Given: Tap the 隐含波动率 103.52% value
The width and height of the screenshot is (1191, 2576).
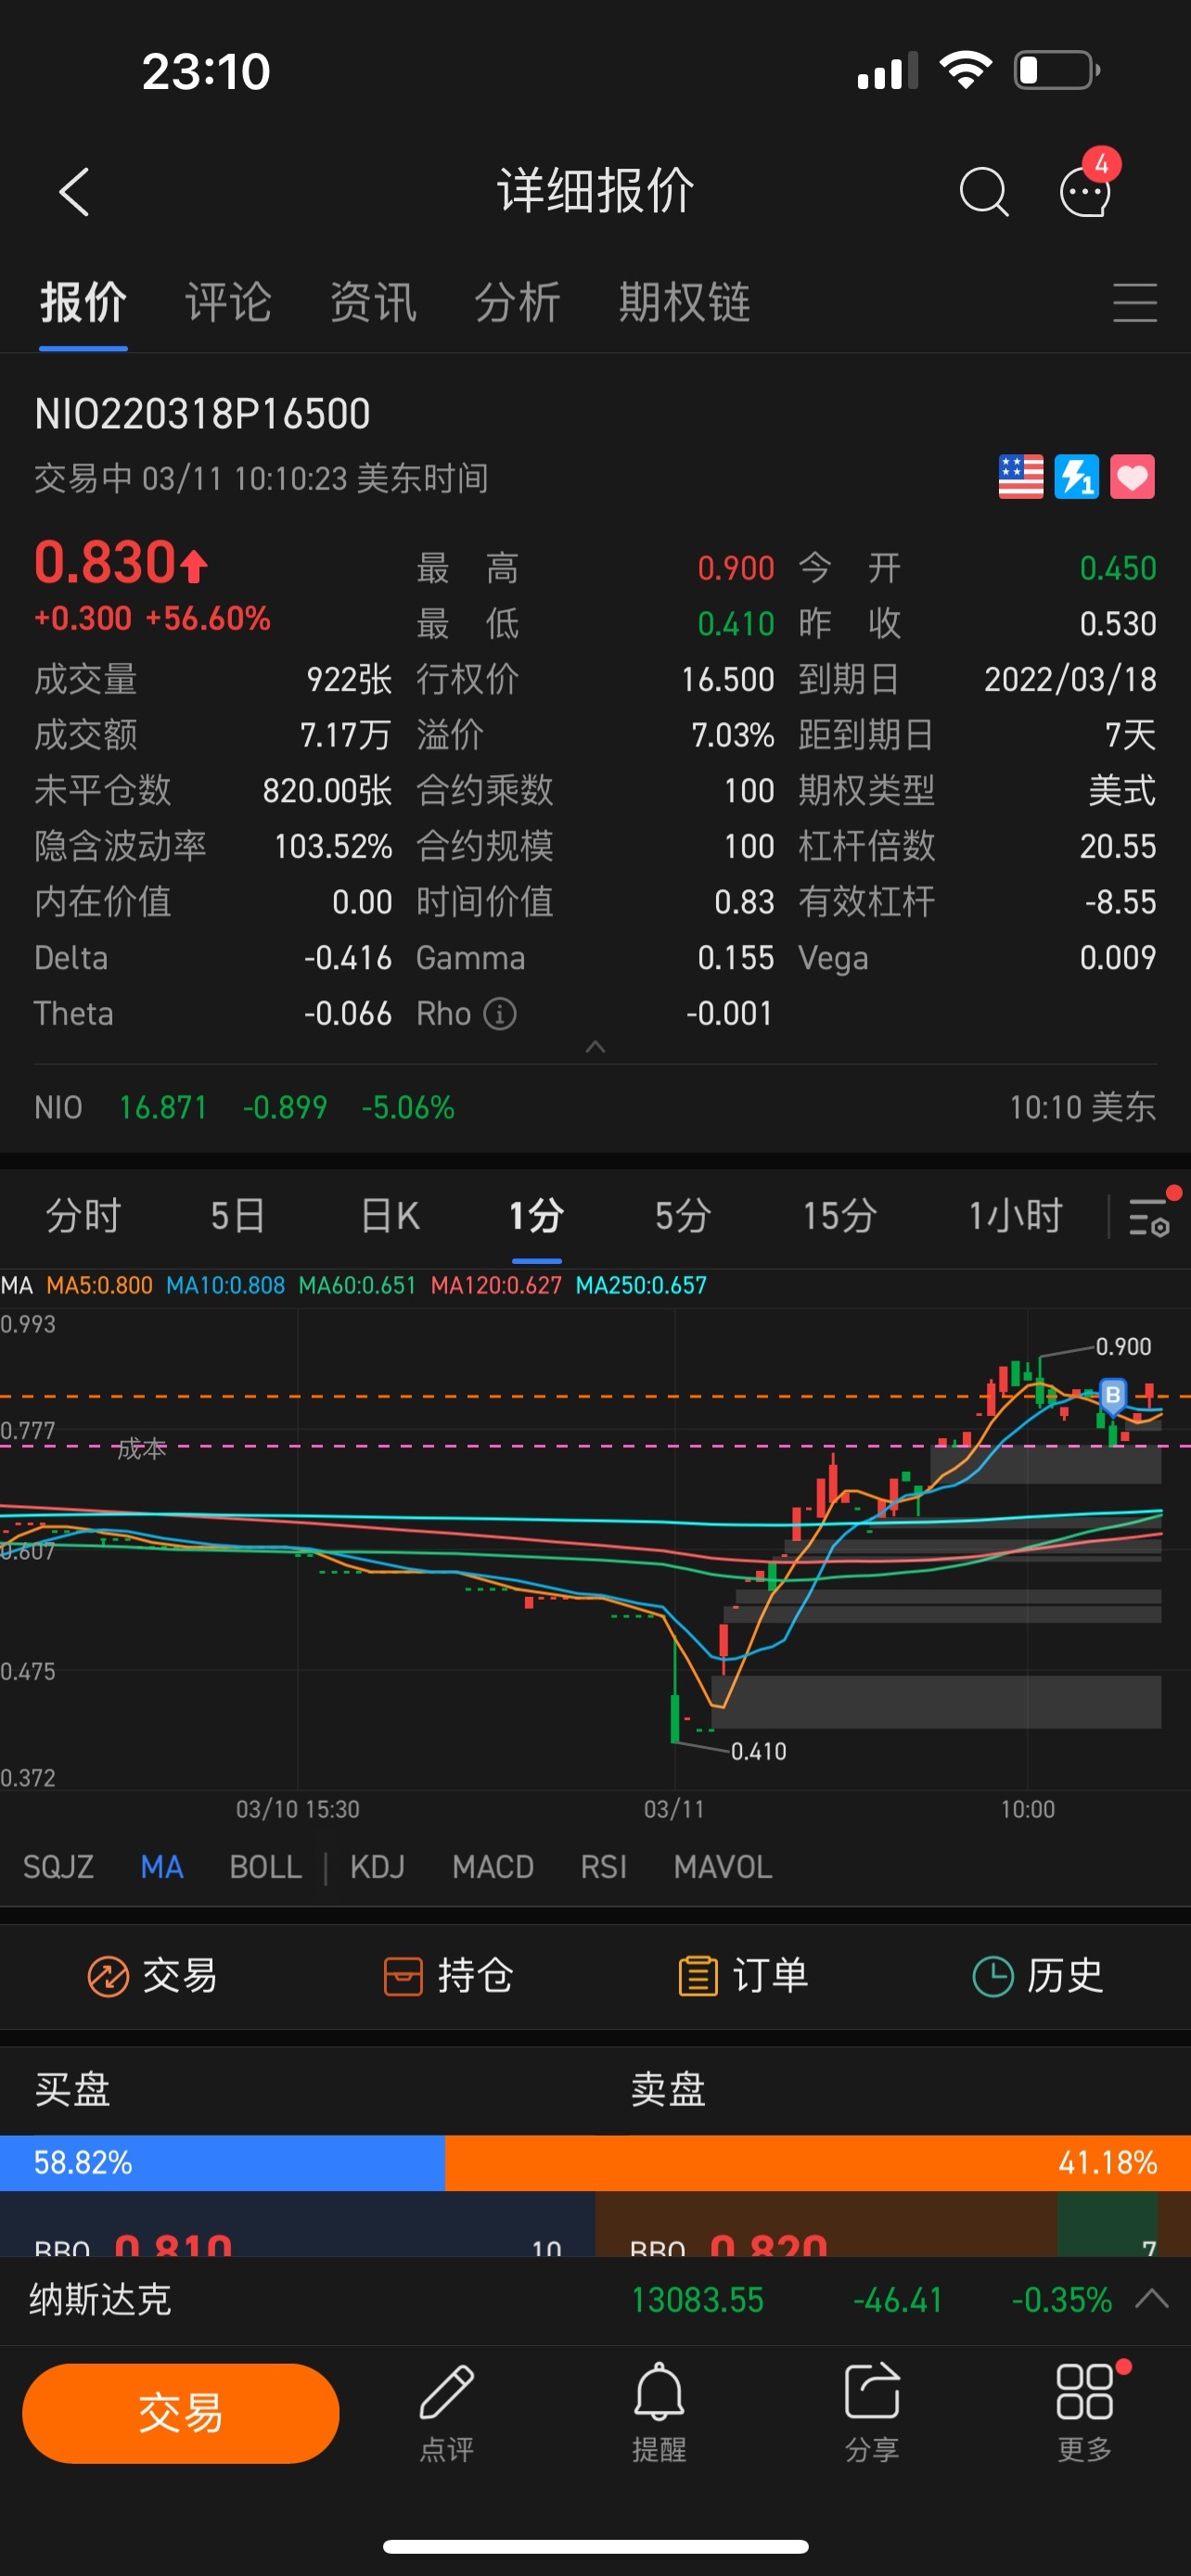Looking at the screenshot, I should pos(333,846).
